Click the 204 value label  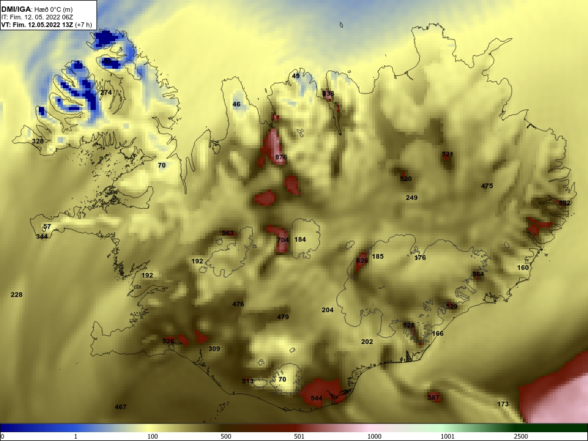(328, 310)
